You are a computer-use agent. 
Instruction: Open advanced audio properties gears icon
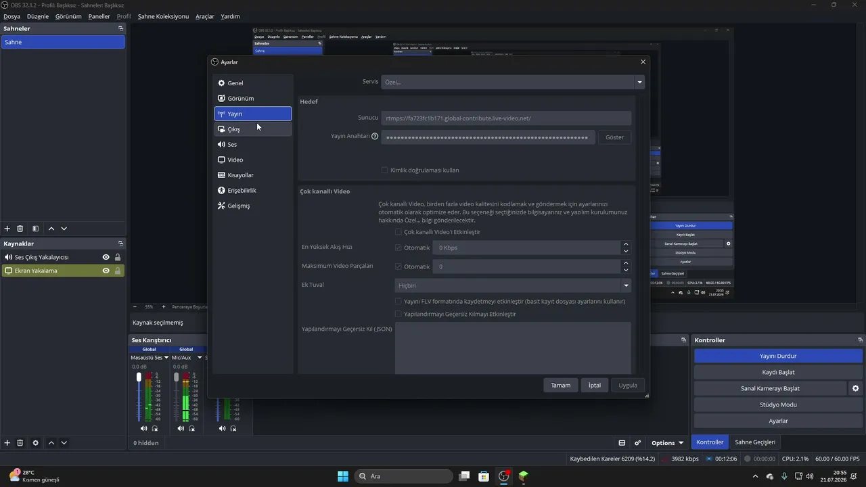tap(637, 443)
